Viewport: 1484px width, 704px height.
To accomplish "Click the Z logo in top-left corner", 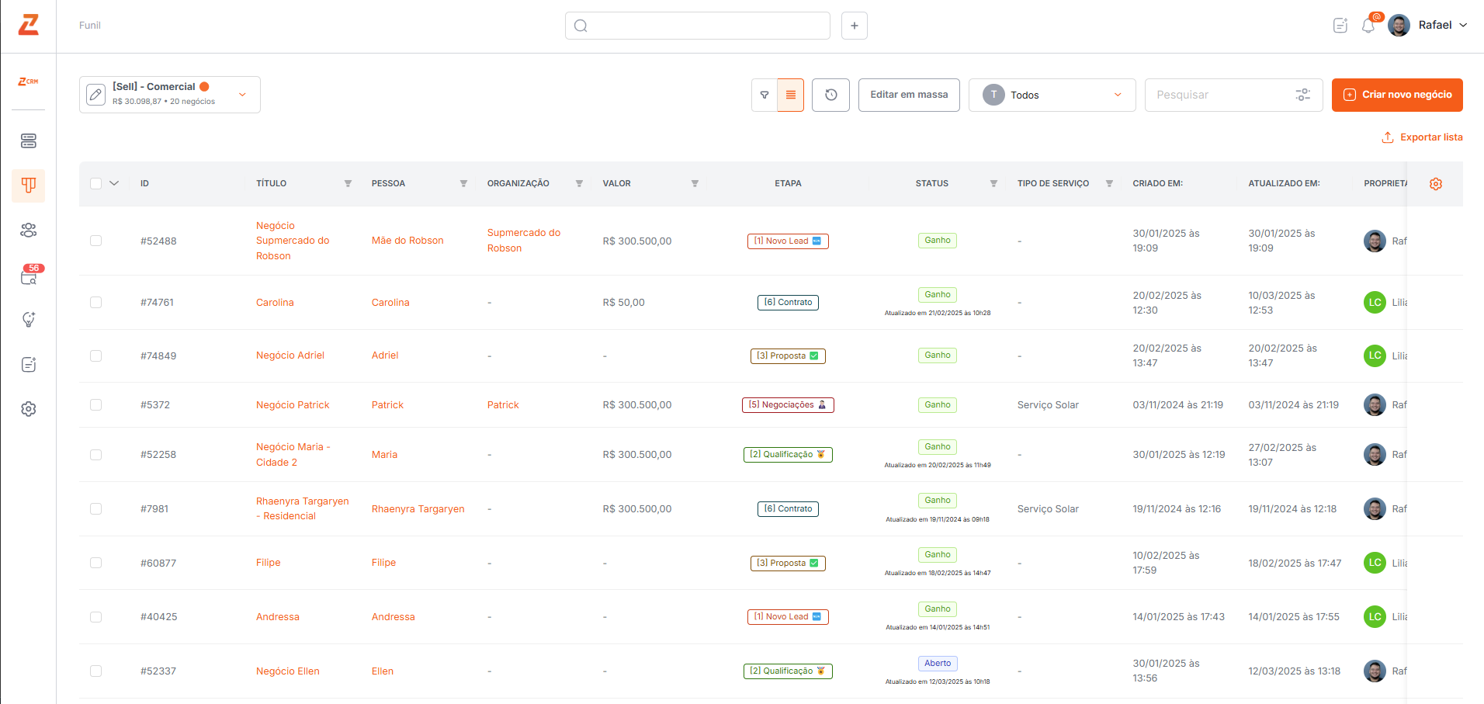I will pyautogui.click(x=29, y=26).
